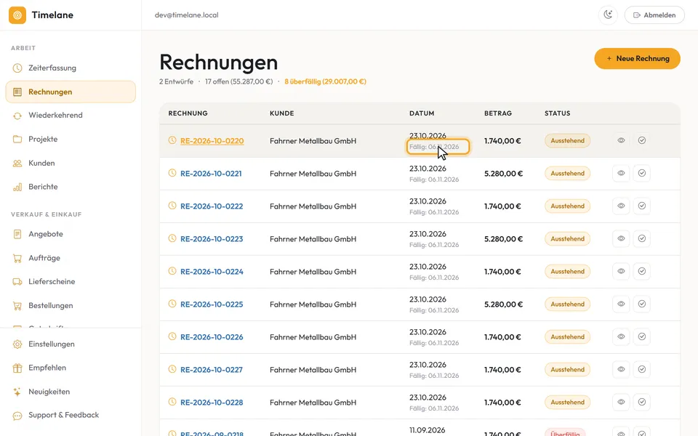View invoice RE-2026-10-0221 via eye icon
698x436 pixels.
tap(621, 173)
